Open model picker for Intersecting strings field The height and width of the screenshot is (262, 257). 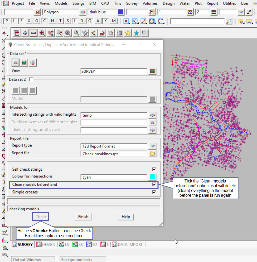coord(152,115)
